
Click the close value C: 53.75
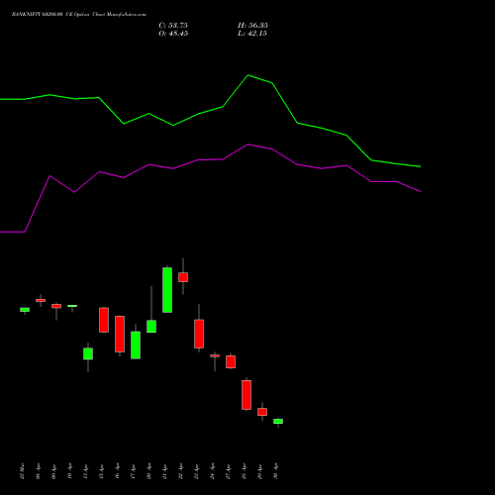173,25
